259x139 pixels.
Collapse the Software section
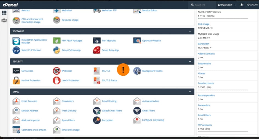point(190,31)
